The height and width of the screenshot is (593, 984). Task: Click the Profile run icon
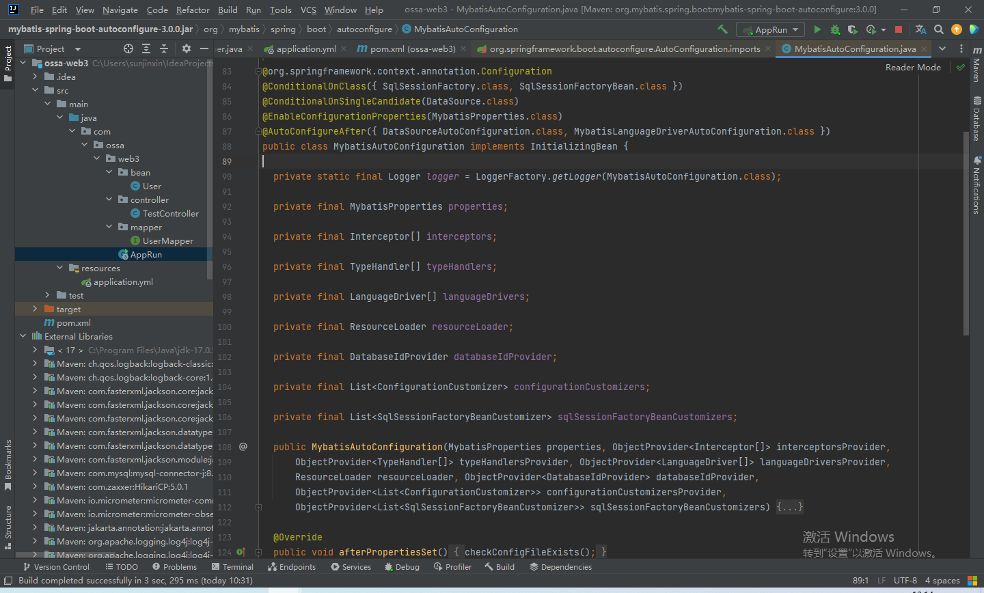[871, 29]
